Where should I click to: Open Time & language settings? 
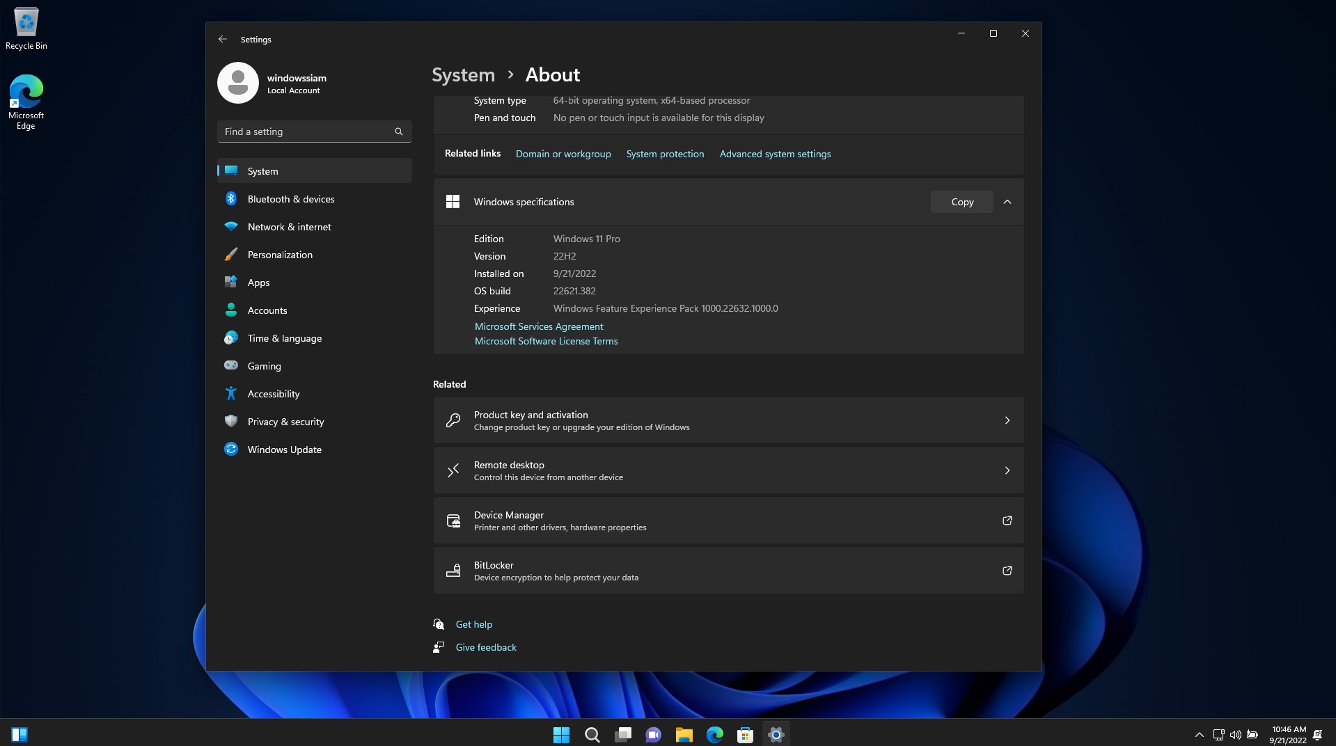315,338
